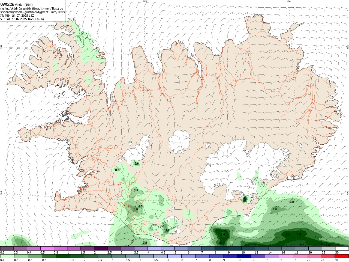
Task: Pick the bright magenta swatch in the snow scale
Action: pos(47,248)
